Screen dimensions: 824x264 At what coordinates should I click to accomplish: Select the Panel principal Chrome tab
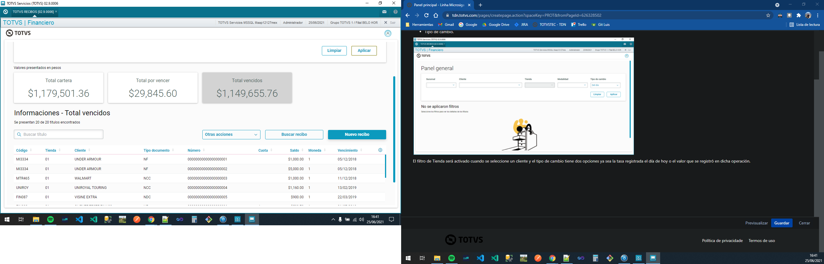(x=438, y=5)
